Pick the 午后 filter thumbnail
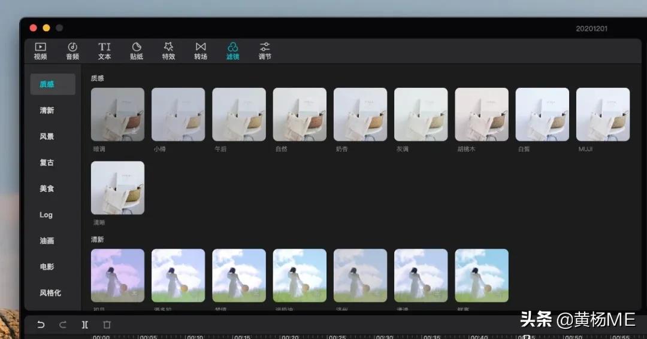647x339 pixels. pyautogui.click(x=239, y=114)
